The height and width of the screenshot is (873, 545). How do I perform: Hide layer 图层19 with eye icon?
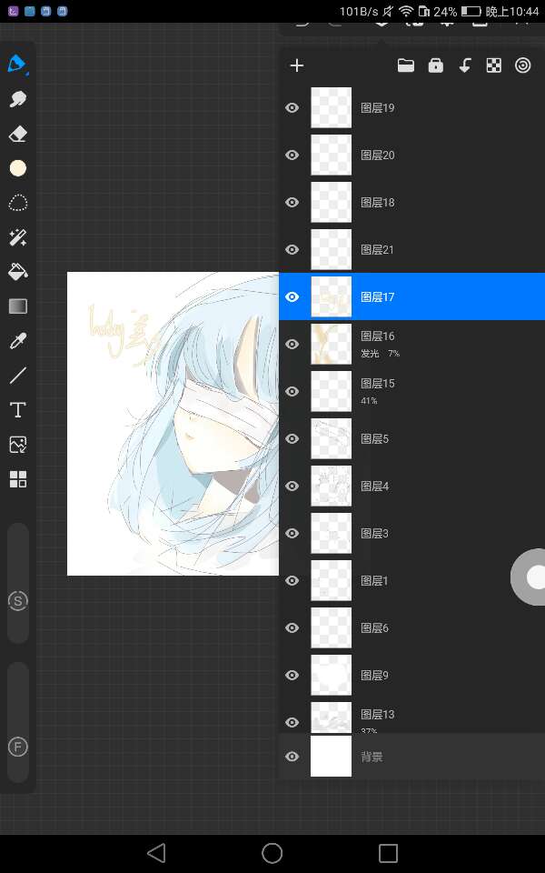point(292,108)
